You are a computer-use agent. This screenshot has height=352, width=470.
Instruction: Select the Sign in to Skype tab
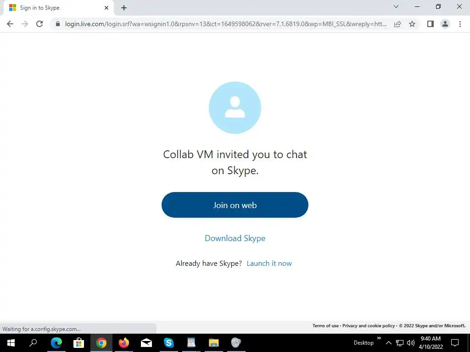pos(58,8)
